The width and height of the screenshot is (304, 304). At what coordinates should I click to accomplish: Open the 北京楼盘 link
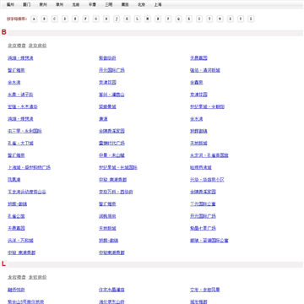(x=17, y=46)
